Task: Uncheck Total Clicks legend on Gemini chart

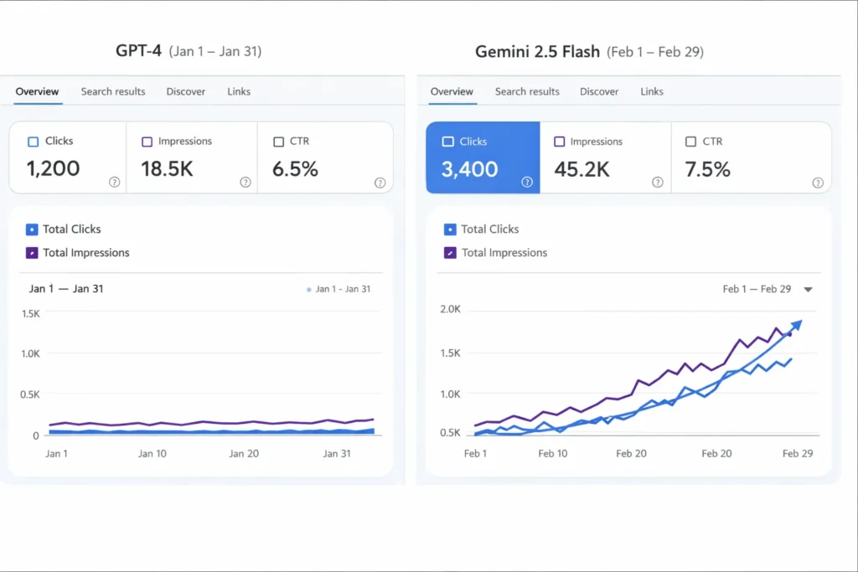Action: click(449, 229)
